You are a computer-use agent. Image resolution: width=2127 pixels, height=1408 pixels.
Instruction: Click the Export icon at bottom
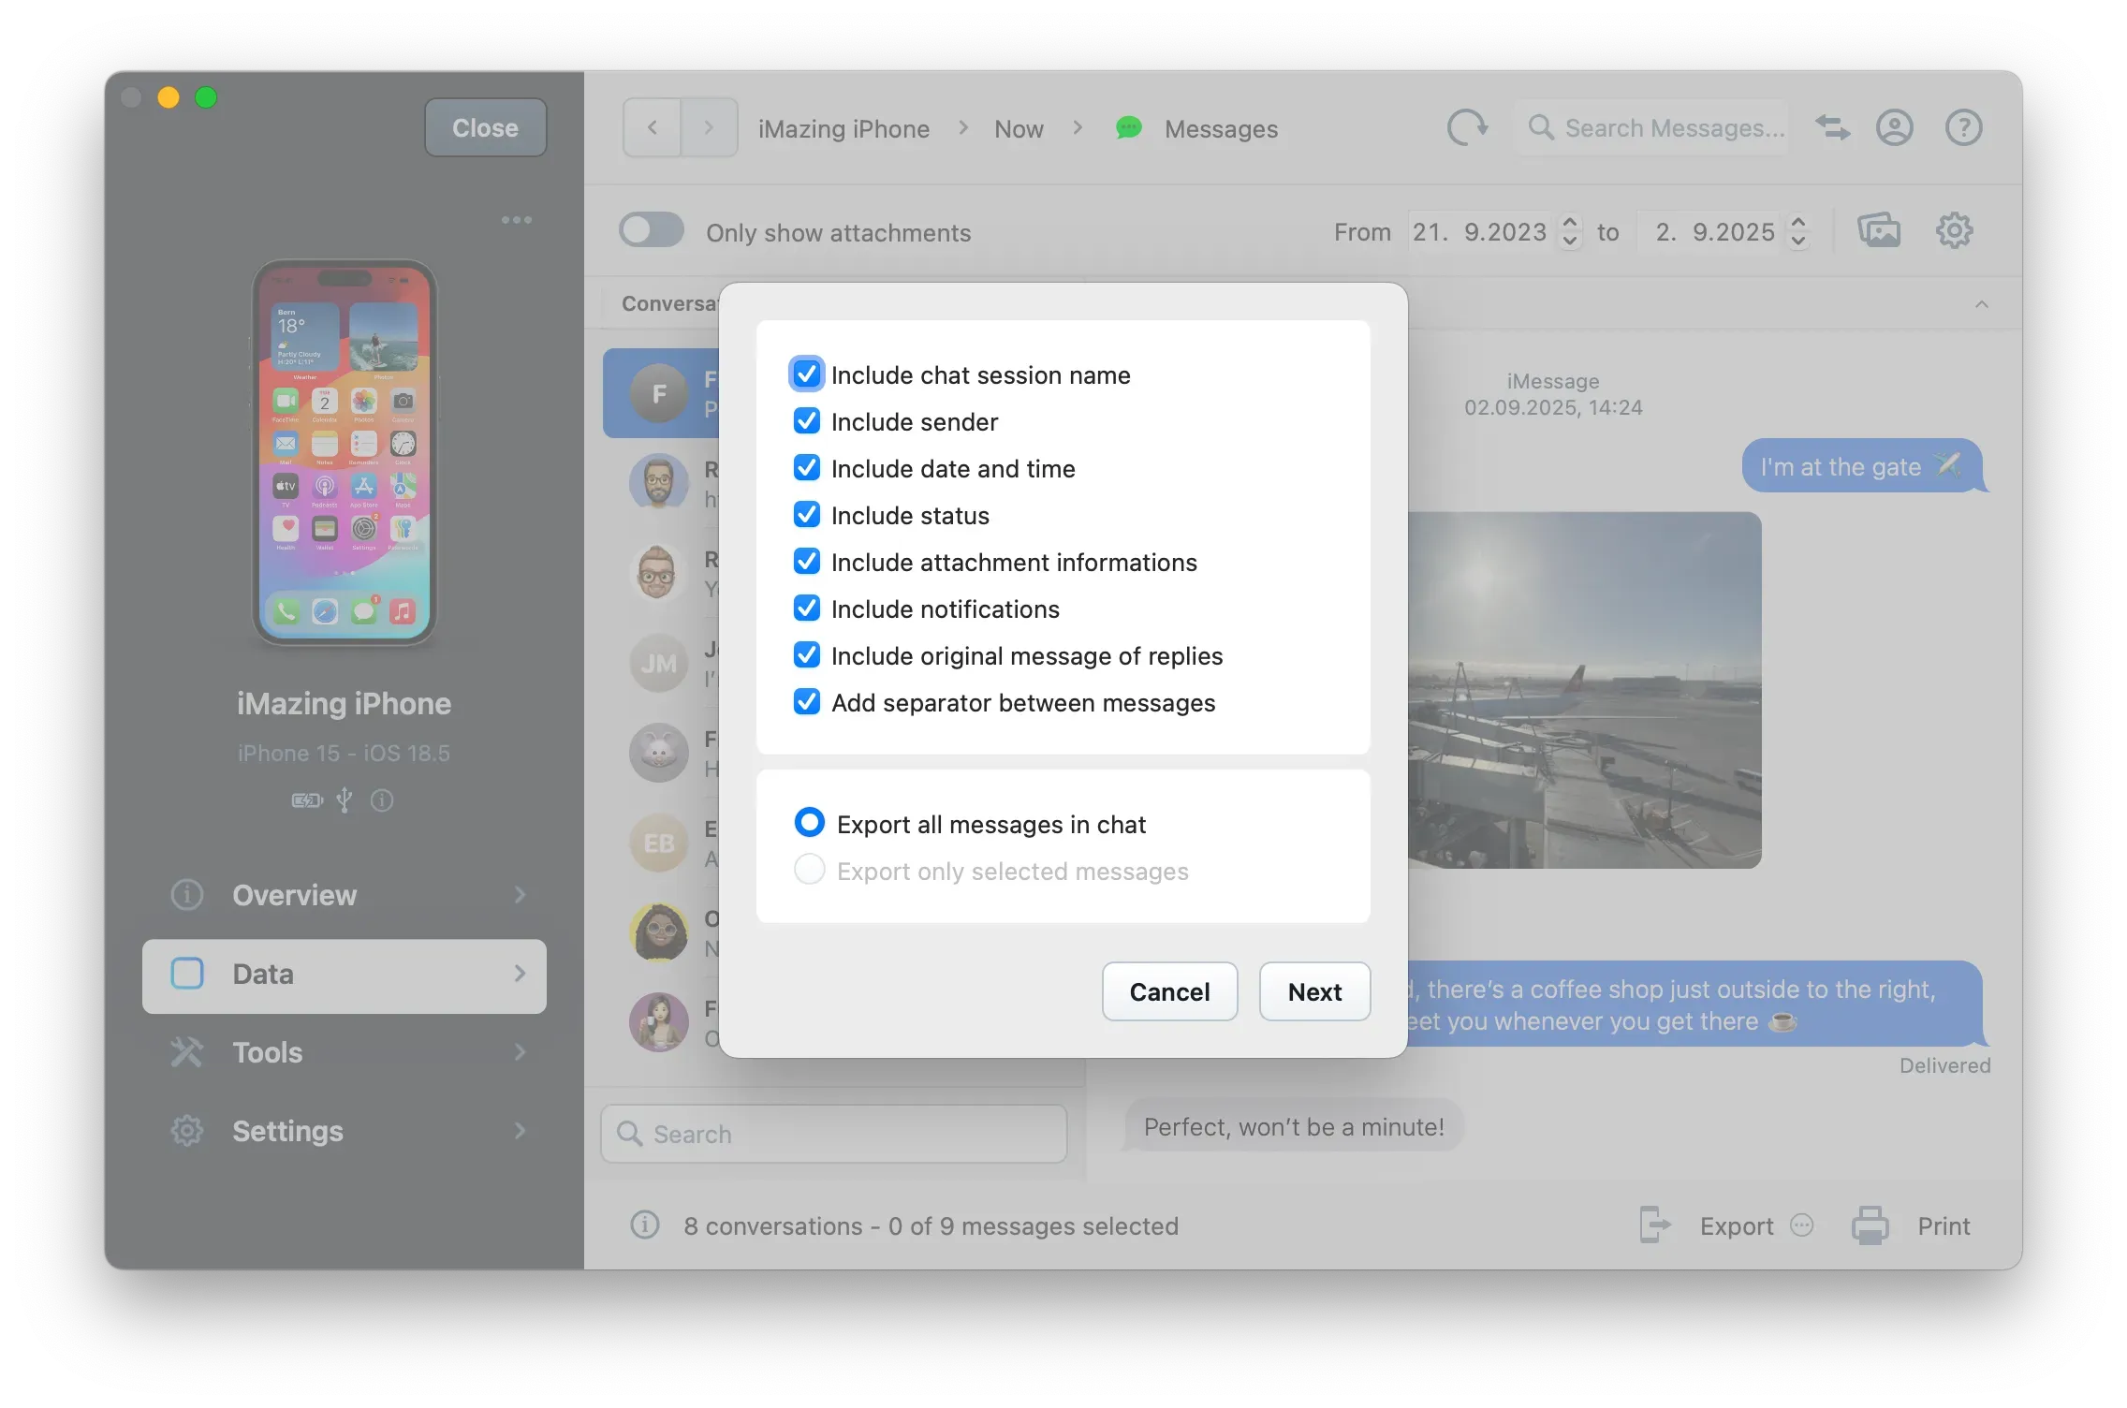click(x=1655, y=1225)
